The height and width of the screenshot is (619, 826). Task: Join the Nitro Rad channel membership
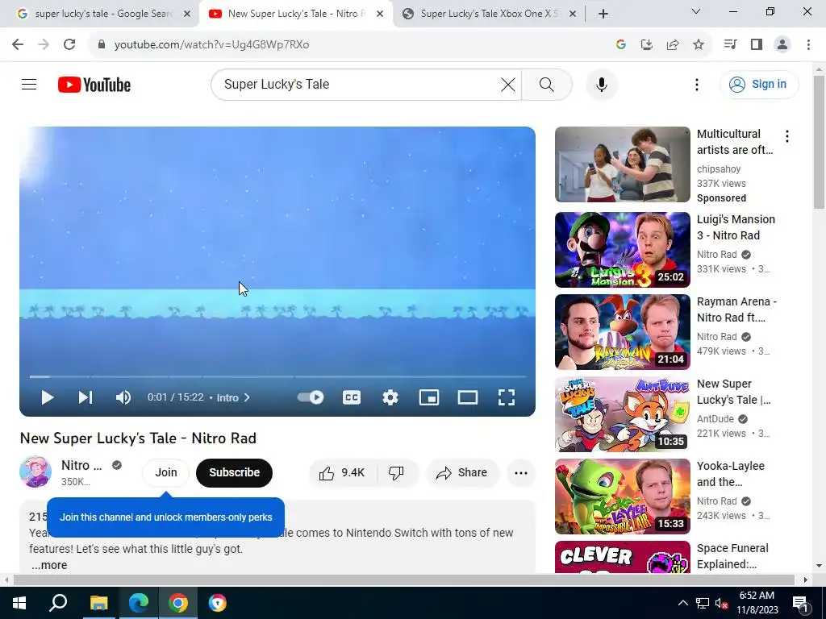tap(165, 472)
